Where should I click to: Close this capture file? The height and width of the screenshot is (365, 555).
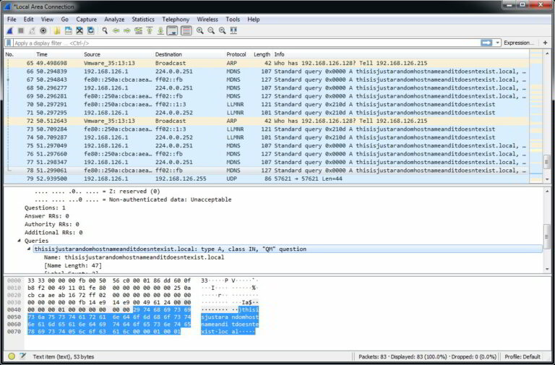(79, 31)
